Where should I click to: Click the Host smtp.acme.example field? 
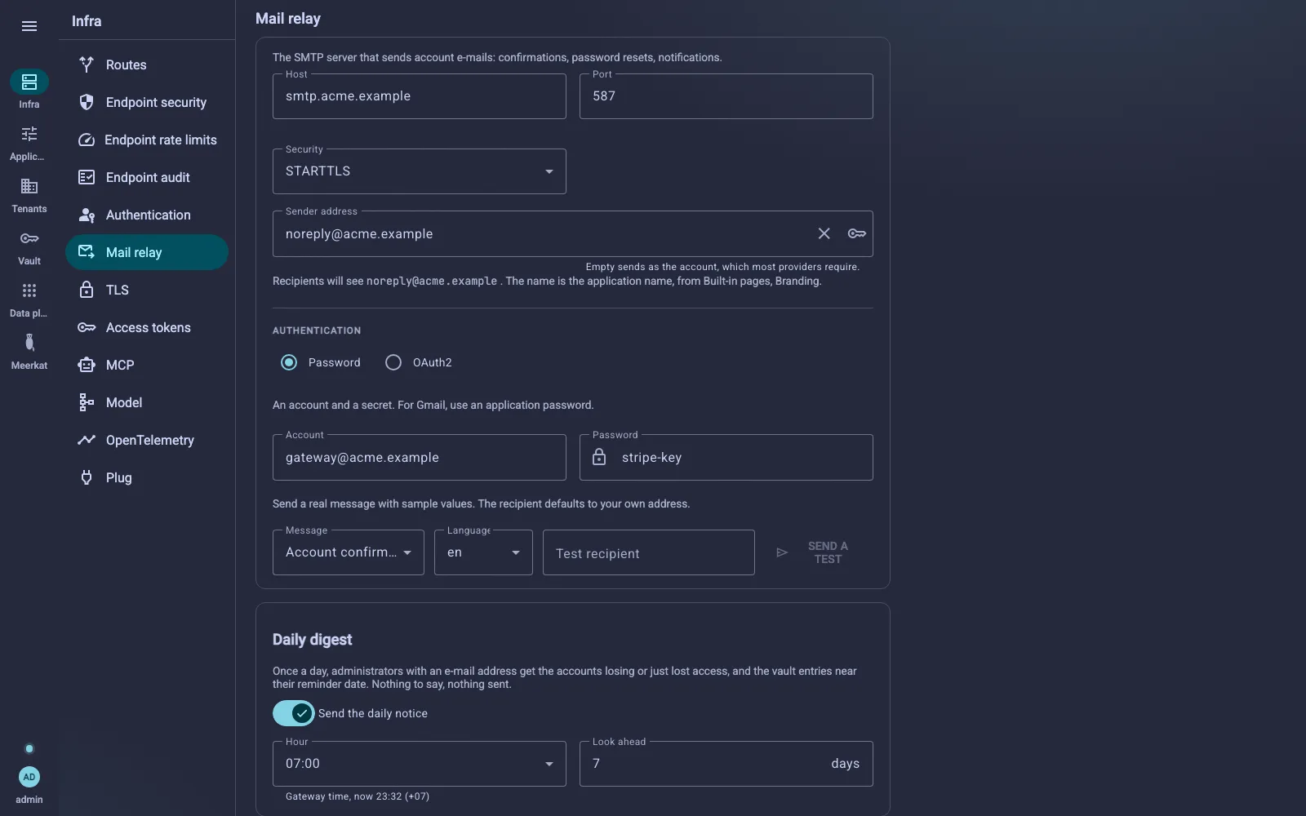pyautogui.click(x=420, y=96)
